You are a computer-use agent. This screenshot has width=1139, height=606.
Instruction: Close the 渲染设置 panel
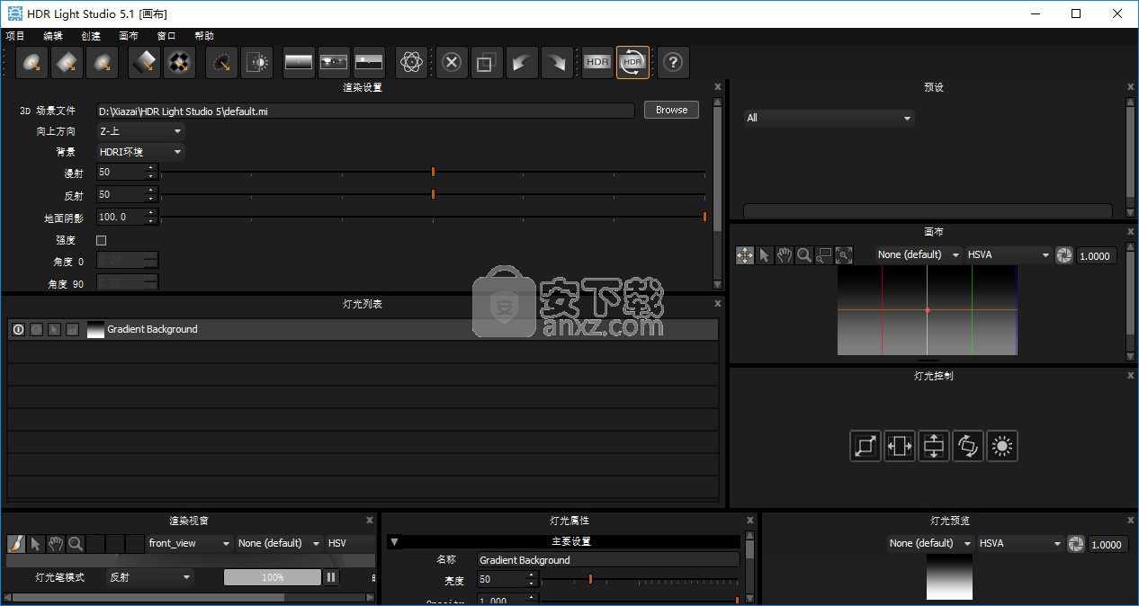[x=717, y=87]
